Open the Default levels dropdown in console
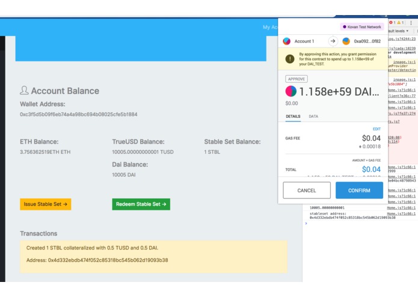Image resolution: width=418 pixels, height=297 pixels. pyautogui.click(x=398, y=31)
